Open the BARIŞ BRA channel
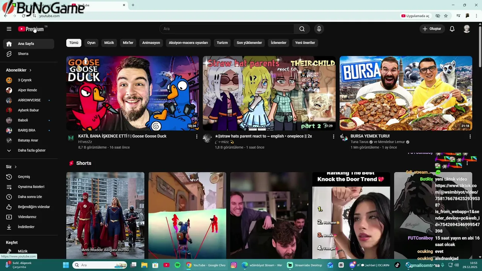This screenshot has height=271, width=482. pos(29,130)
